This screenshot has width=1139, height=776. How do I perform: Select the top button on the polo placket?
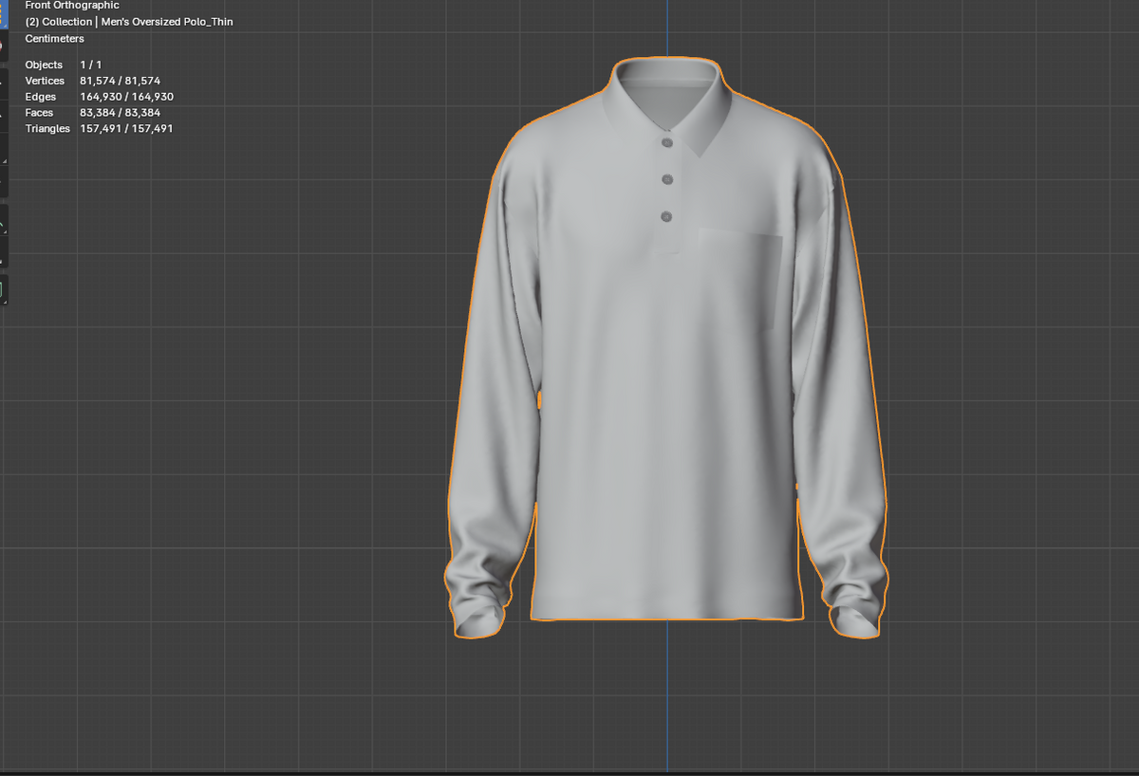pos(667,143)
